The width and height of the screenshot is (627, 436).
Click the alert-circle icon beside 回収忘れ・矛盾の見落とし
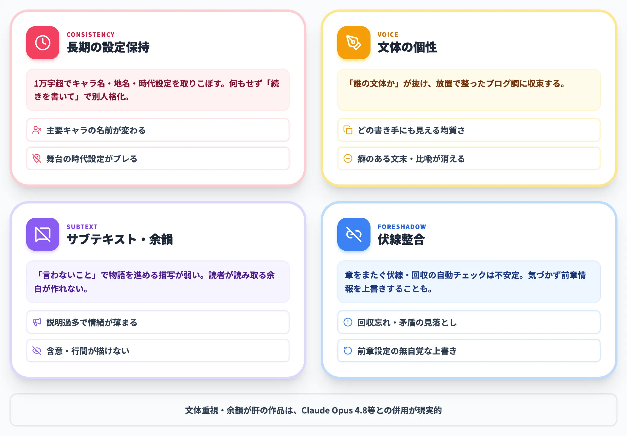coord(348,322)
